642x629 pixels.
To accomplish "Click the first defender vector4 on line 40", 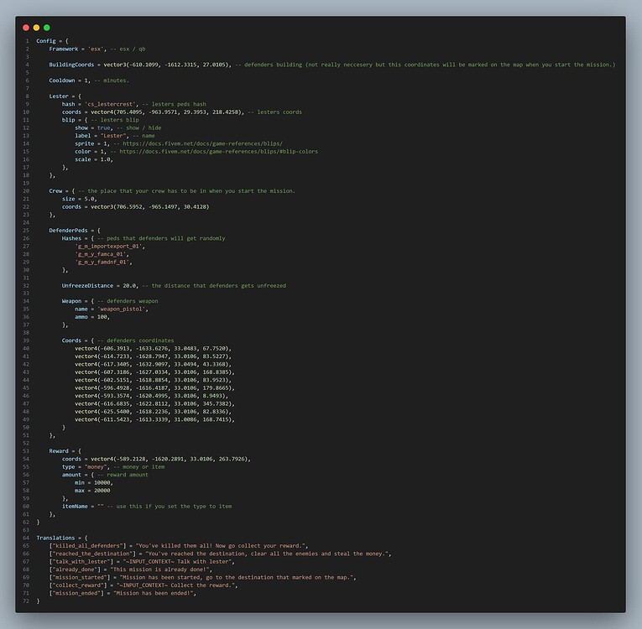I will tap(152, 349).
